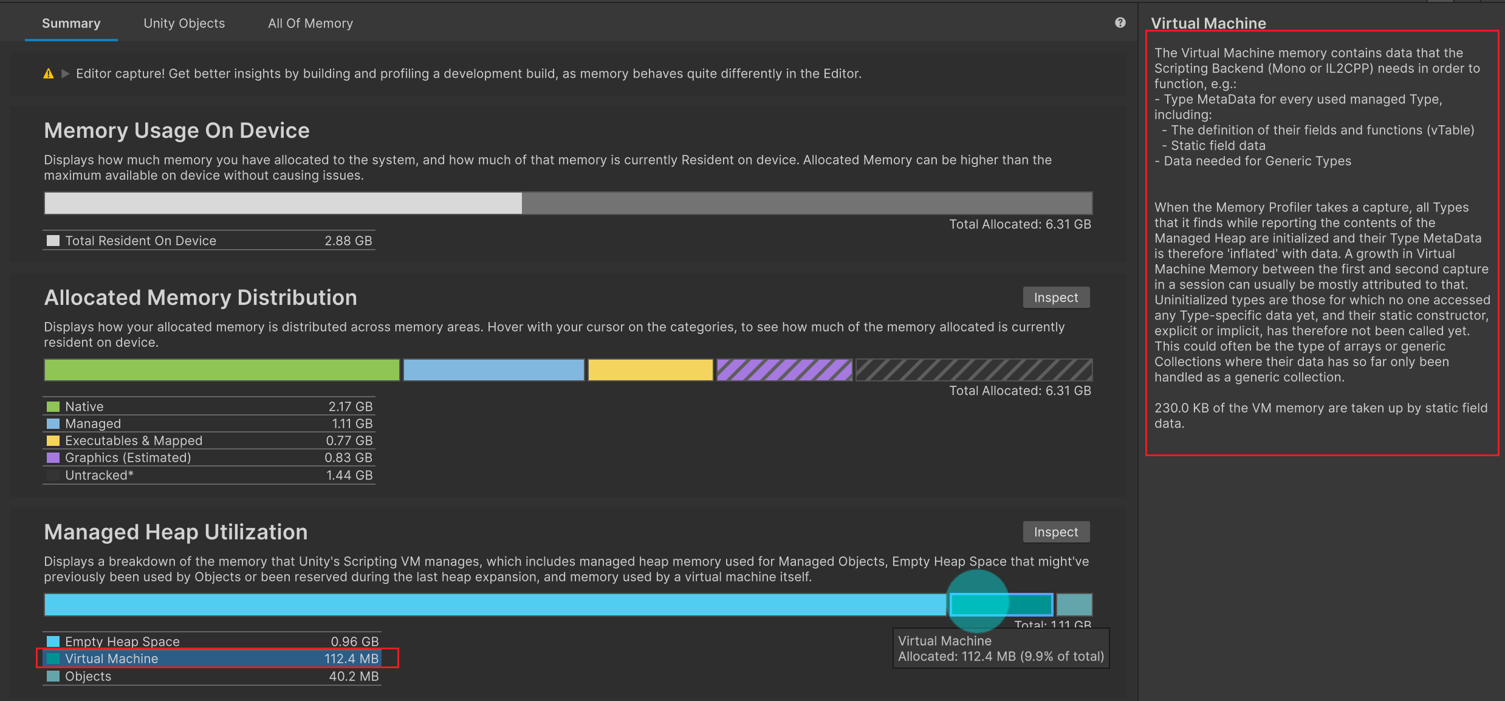Screen dimensions: 1505x701
Task: Select the Total Resident On Device row
Action: (209, 241)
